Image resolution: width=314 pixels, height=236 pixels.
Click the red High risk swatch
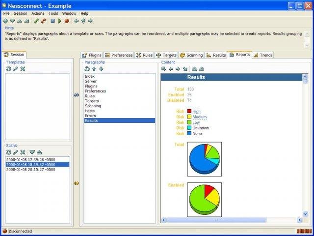click(189, 111)
